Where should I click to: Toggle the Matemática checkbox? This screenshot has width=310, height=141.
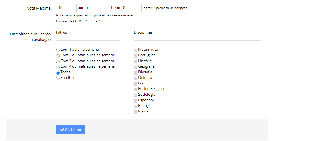(135, 50)
